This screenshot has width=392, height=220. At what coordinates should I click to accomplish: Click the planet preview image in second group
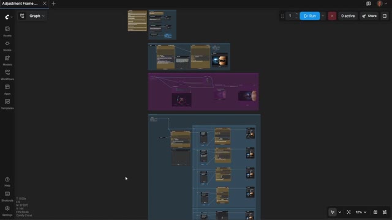(220, 61)
